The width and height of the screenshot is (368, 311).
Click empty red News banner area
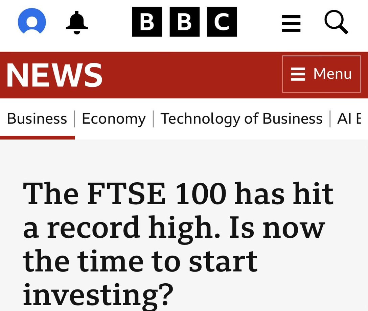coord(192,75)
